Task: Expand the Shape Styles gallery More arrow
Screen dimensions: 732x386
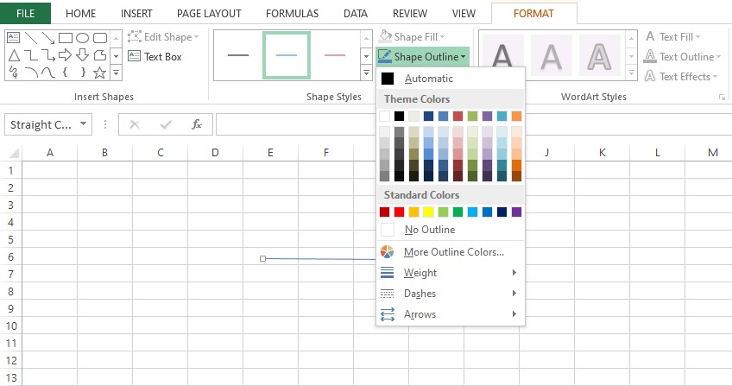Action: (367, 73)
